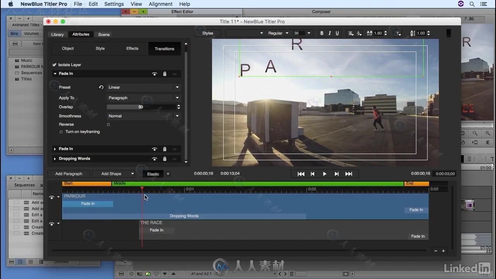Screen dimensions: 496x279
Task: Delete the expanded Fade In transition
Action: click(x=165, y=74)
